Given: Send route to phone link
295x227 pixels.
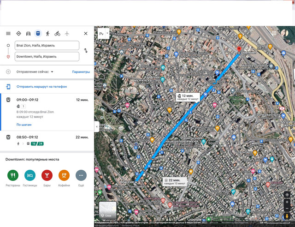Looking at the screenshot, I should click(42, 87).
